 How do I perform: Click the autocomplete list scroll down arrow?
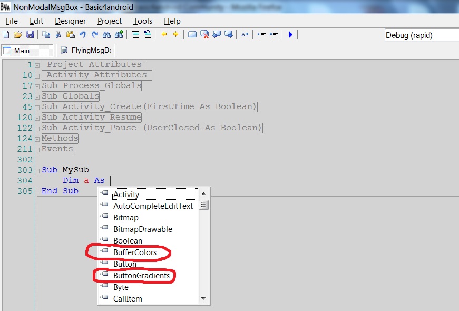204,298
